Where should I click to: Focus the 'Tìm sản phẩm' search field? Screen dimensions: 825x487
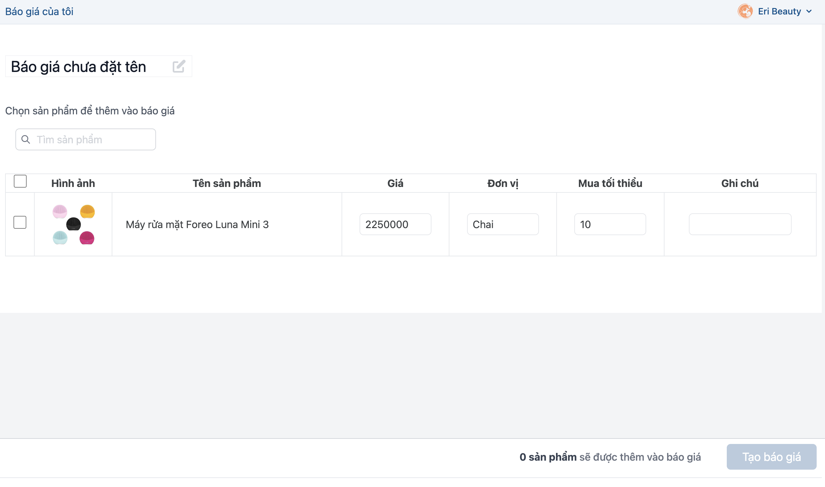point(86,139)
